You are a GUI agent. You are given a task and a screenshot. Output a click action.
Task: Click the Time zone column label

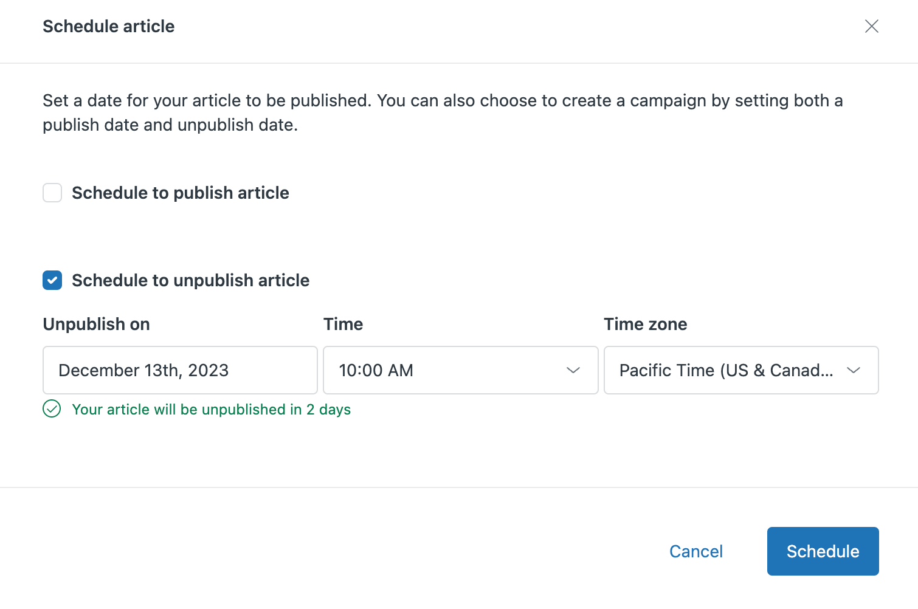coord(645,324)
